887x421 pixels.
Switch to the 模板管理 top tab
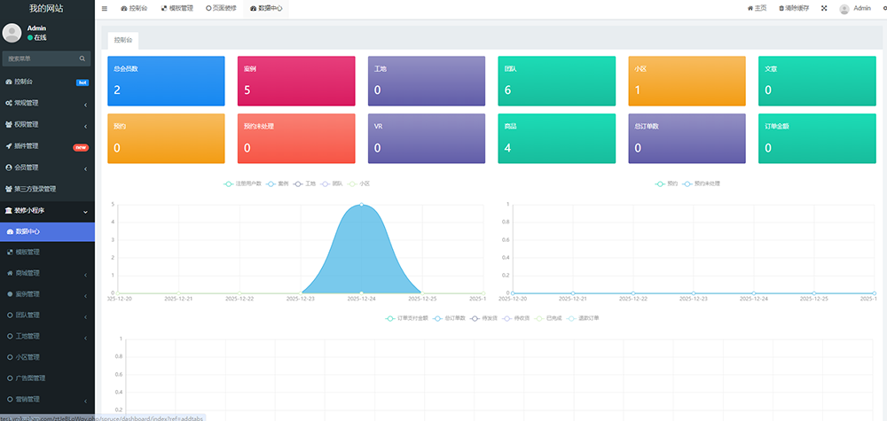pos(177,8)
